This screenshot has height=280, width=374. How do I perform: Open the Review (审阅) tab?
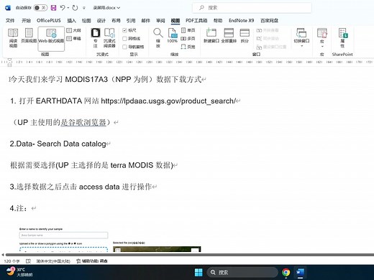160,21
